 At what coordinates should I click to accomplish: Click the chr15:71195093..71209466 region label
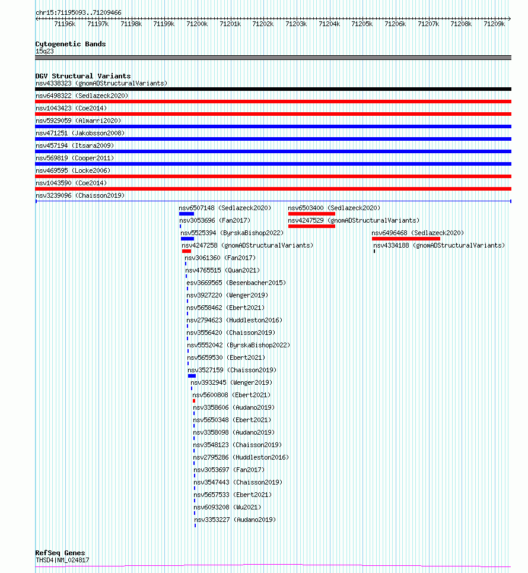pos(78,12)
